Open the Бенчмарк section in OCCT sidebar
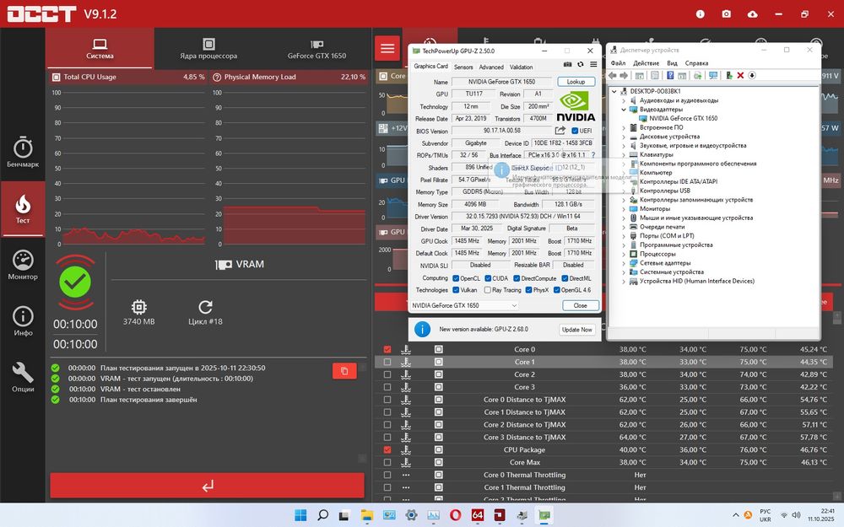Viewport: 844px width, 527px height. (x=23, y=152)
